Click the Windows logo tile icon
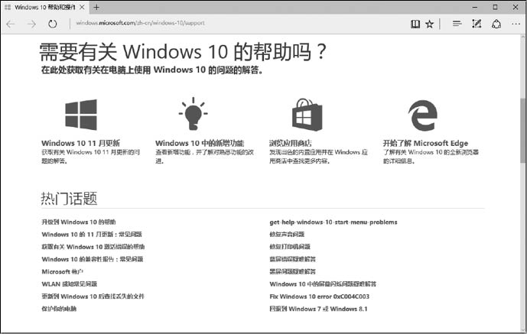The width and height of the screenshot is (527, 334). tap(81, 115)
